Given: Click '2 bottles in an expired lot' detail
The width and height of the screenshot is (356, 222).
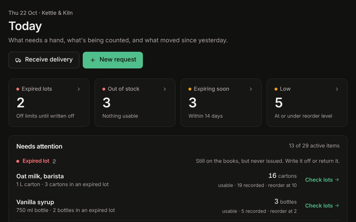Looking at the screenshot, I should pos(84,210).
